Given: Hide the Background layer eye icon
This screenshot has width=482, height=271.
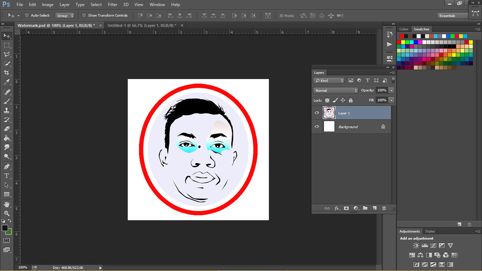Looking at the screenshot, I should point(317,127).
